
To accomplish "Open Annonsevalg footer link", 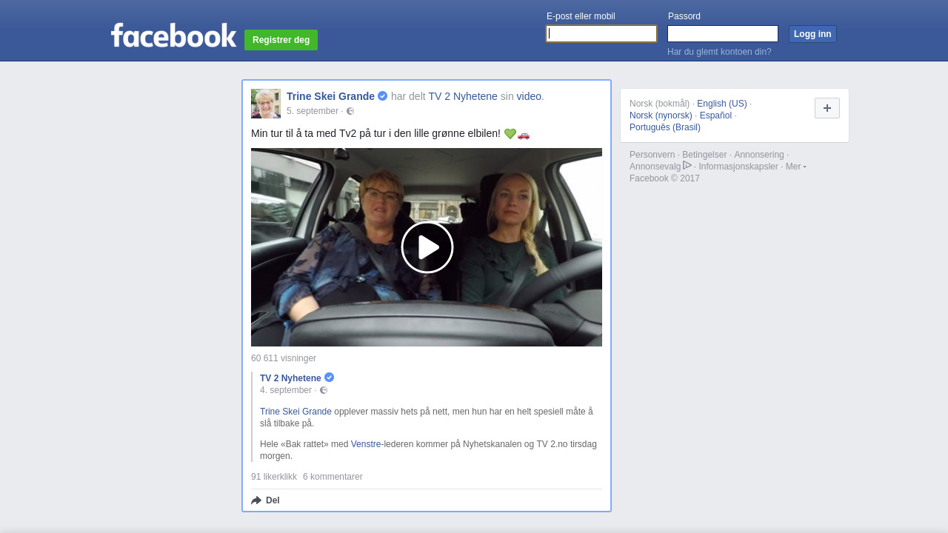I will click(655, 167).
